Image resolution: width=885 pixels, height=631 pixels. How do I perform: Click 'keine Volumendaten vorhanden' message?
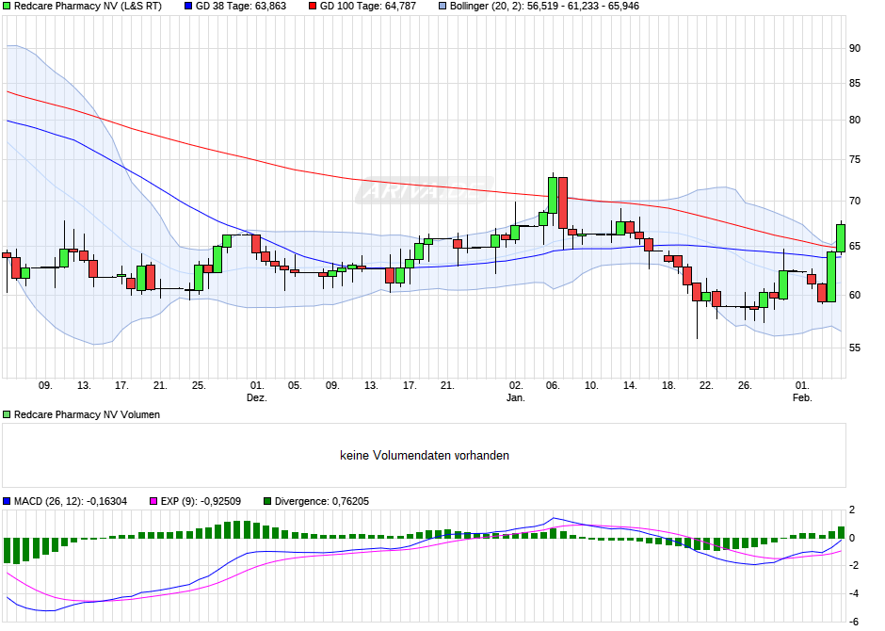click(425, 456)
